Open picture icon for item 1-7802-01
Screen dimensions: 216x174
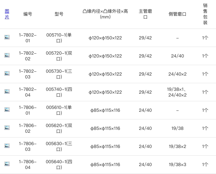[7, 37]
